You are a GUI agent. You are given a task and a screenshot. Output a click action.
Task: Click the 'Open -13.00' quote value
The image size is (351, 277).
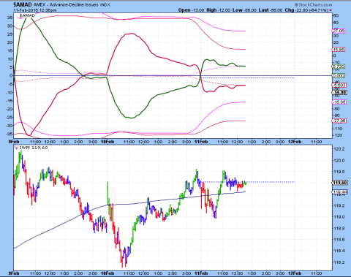click(191, 10)
